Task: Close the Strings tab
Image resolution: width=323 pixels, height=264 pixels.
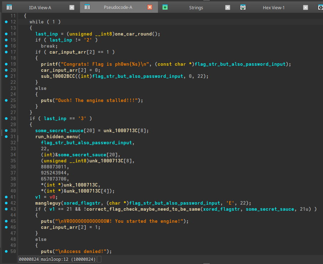Action: click(228, 7)
